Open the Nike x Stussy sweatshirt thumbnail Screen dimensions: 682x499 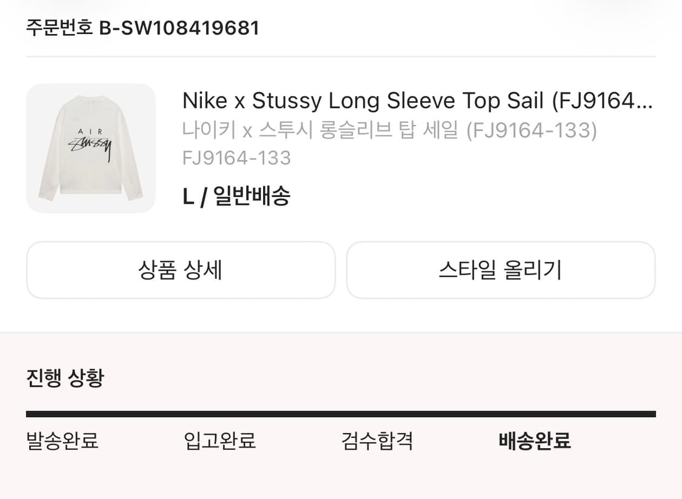tap(91, 149)
